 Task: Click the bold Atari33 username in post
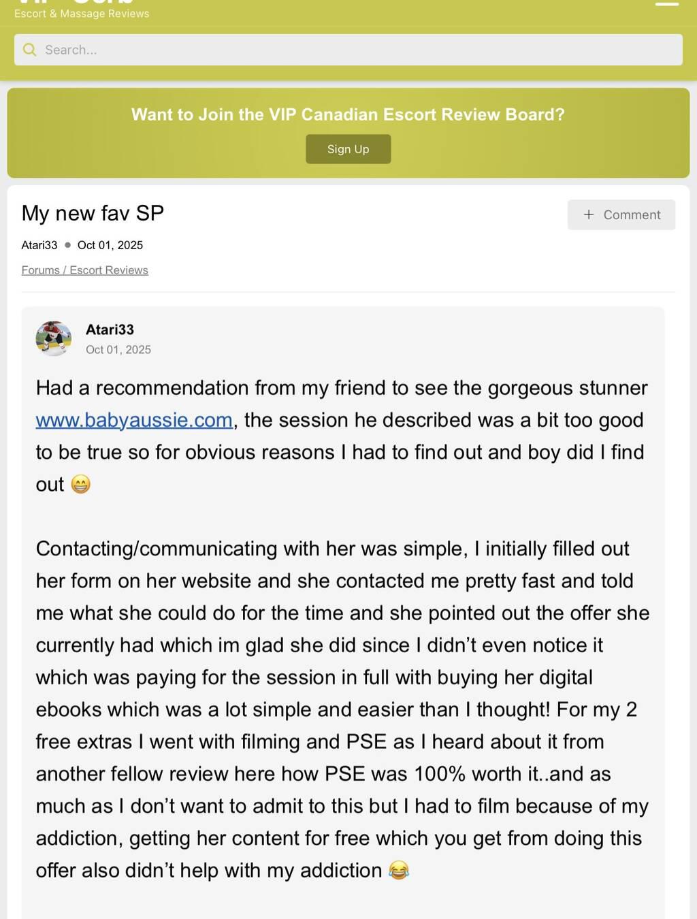tap(110, 330)
